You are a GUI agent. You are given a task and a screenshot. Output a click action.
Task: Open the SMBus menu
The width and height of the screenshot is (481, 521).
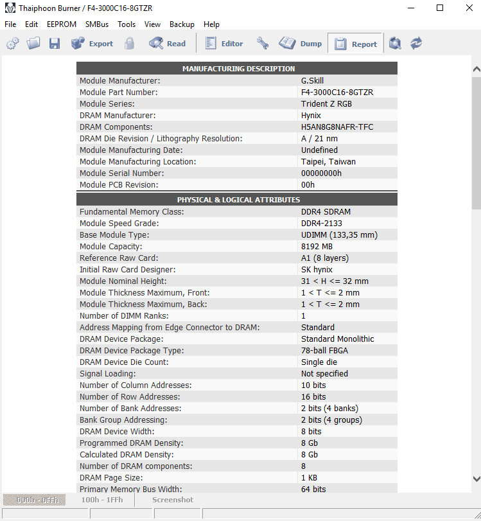point(97,24)
